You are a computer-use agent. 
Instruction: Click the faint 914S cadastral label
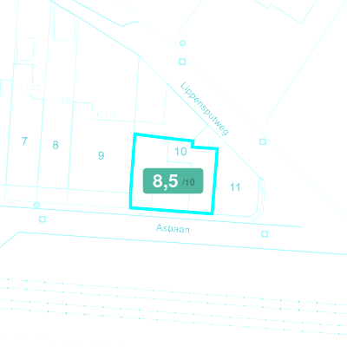point(60,101)
